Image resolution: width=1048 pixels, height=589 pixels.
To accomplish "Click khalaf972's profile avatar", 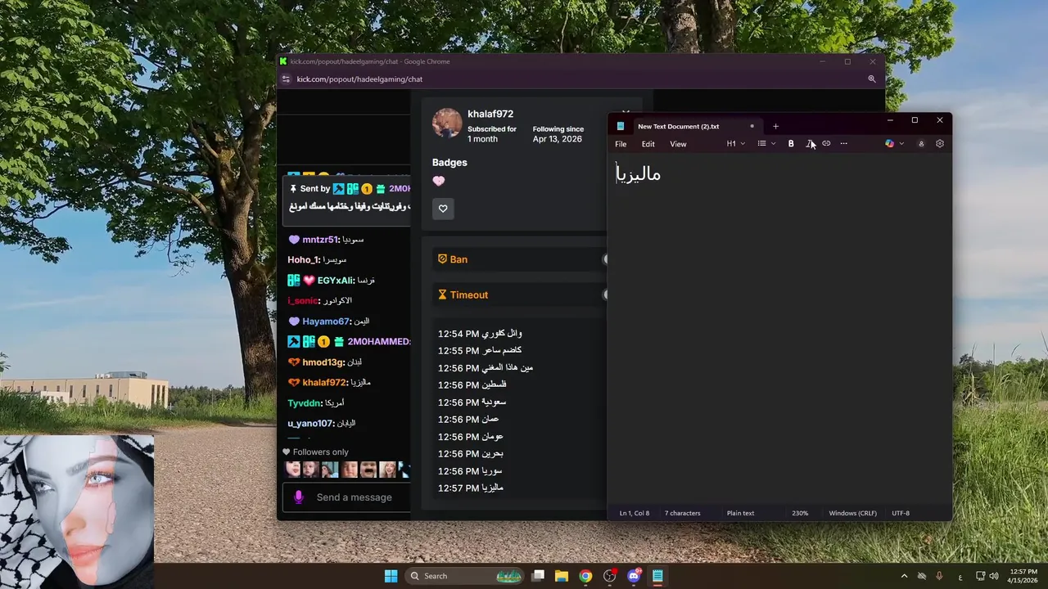I will pyautogui.click(x=447, y=123).
